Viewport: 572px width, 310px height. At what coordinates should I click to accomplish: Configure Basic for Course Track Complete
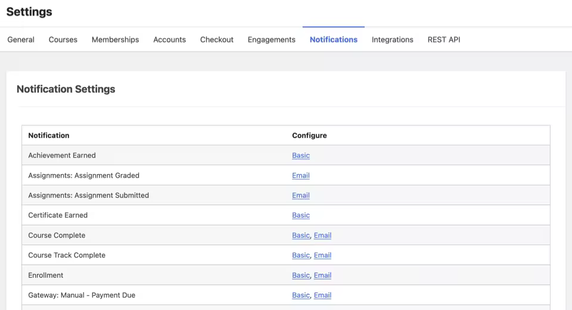click(300, 255)
